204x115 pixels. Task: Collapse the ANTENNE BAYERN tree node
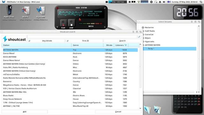tap(143, 45)
